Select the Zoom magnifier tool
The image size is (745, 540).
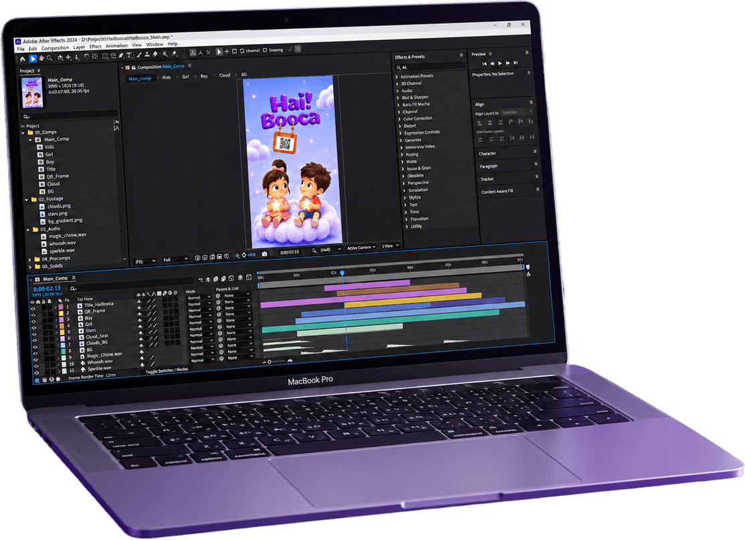[49, 58]
